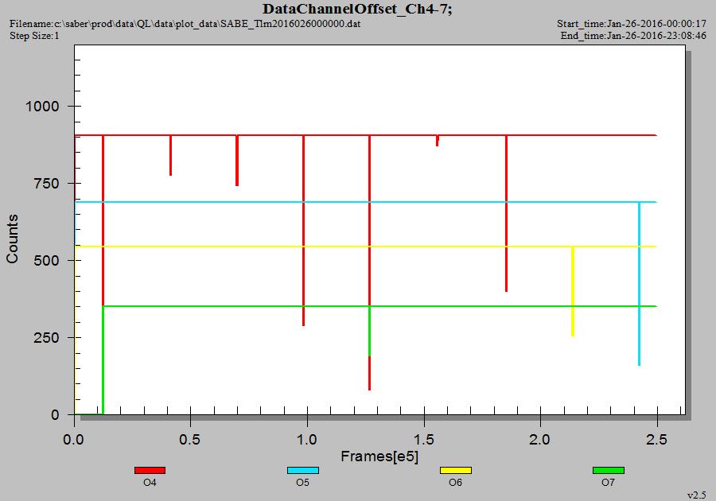Viewport: 716px width, 501px height.
Task: Click the DataChannelOffset_Ch4-7 plot title
Action: click(x=357, y=9)
